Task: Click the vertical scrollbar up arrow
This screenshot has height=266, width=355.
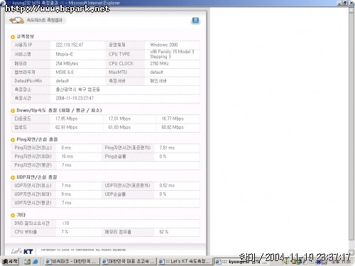Action: (x=351, y=11)
